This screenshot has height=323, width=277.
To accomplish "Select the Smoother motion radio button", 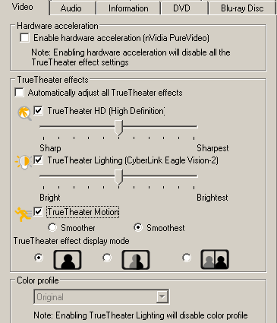I will pyautogui.click(x=52, y=227).
